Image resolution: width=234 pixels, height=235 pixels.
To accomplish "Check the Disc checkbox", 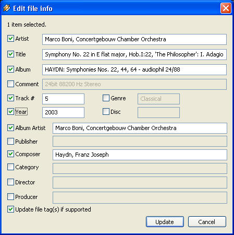I will (106, 112).
